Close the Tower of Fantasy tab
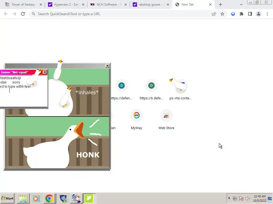 pyautogui.click(x=41, y=5)
